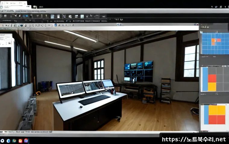Open the Chrome-like colorful icon in the taskbar
The width and height of the screenshot is (229, 144).
pos(14,141)
